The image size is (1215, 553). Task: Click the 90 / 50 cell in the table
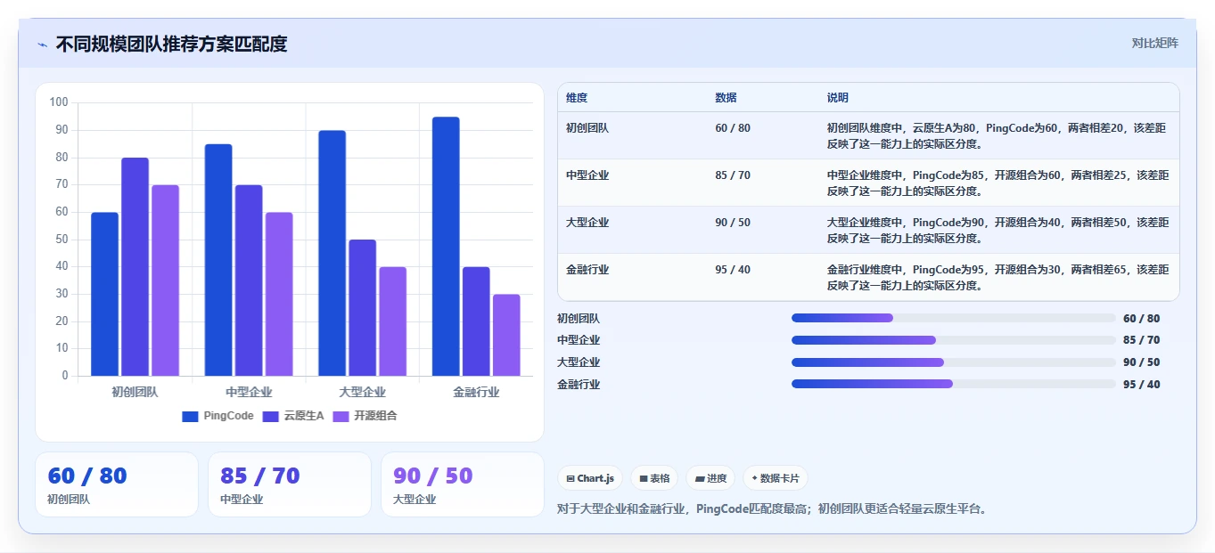point(733,223)
